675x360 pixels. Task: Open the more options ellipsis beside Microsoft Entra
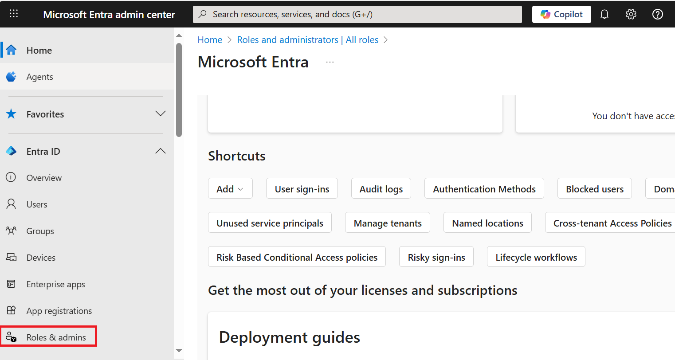pos(330,62)
